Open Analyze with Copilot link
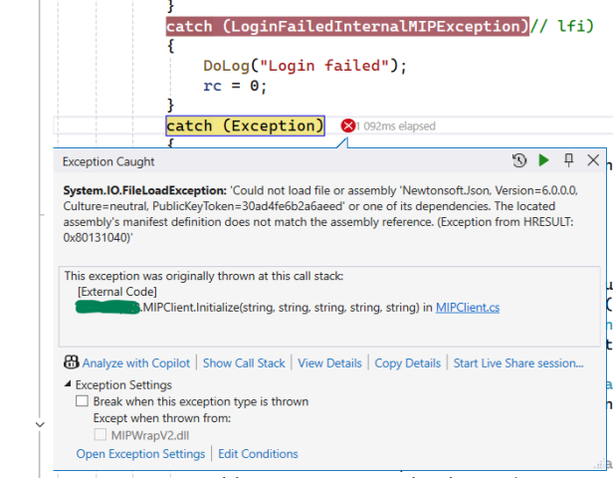This screenshot has height=478, width=613. [137, 363]
